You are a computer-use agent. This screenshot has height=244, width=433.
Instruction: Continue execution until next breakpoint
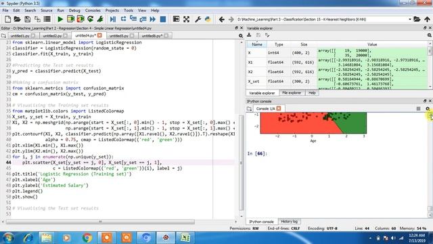coord(153,19)
